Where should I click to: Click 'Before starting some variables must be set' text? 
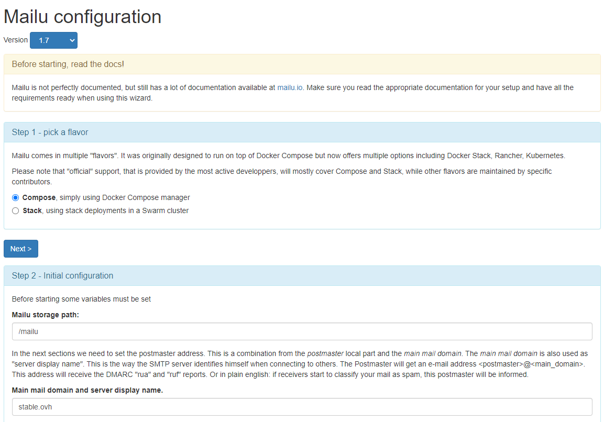[x=81, y=299]
